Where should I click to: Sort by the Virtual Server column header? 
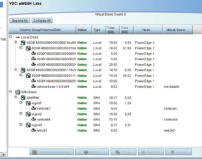tap(178, 30)
